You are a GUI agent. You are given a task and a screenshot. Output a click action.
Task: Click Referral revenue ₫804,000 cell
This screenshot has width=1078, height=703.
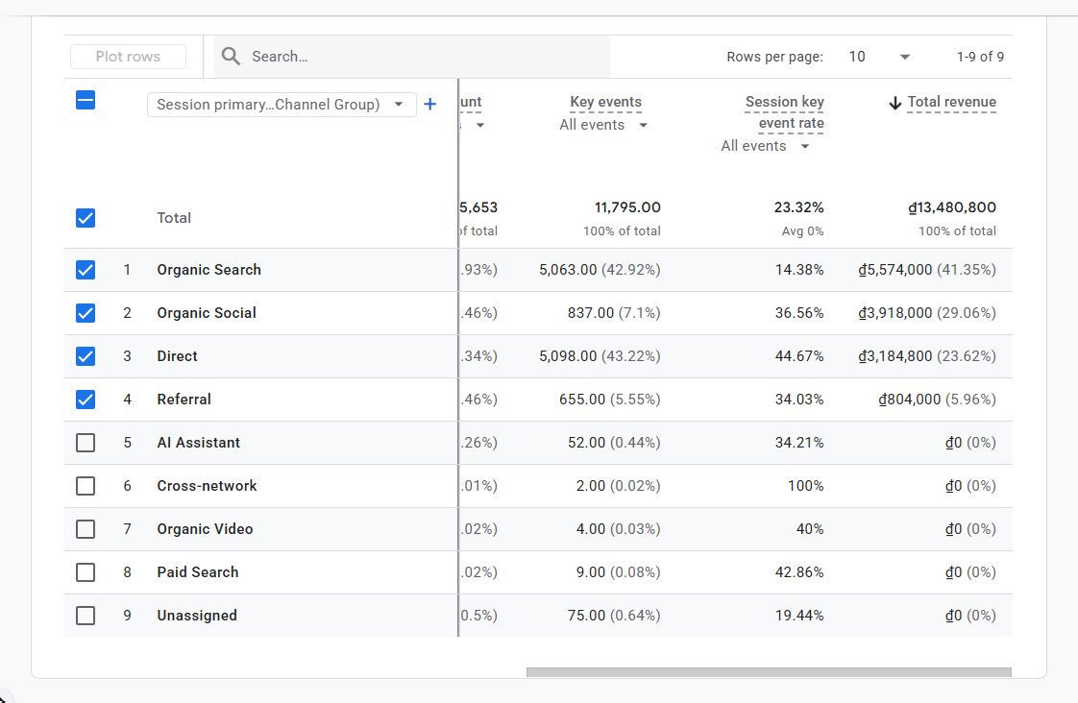click(x=938, y=400)
